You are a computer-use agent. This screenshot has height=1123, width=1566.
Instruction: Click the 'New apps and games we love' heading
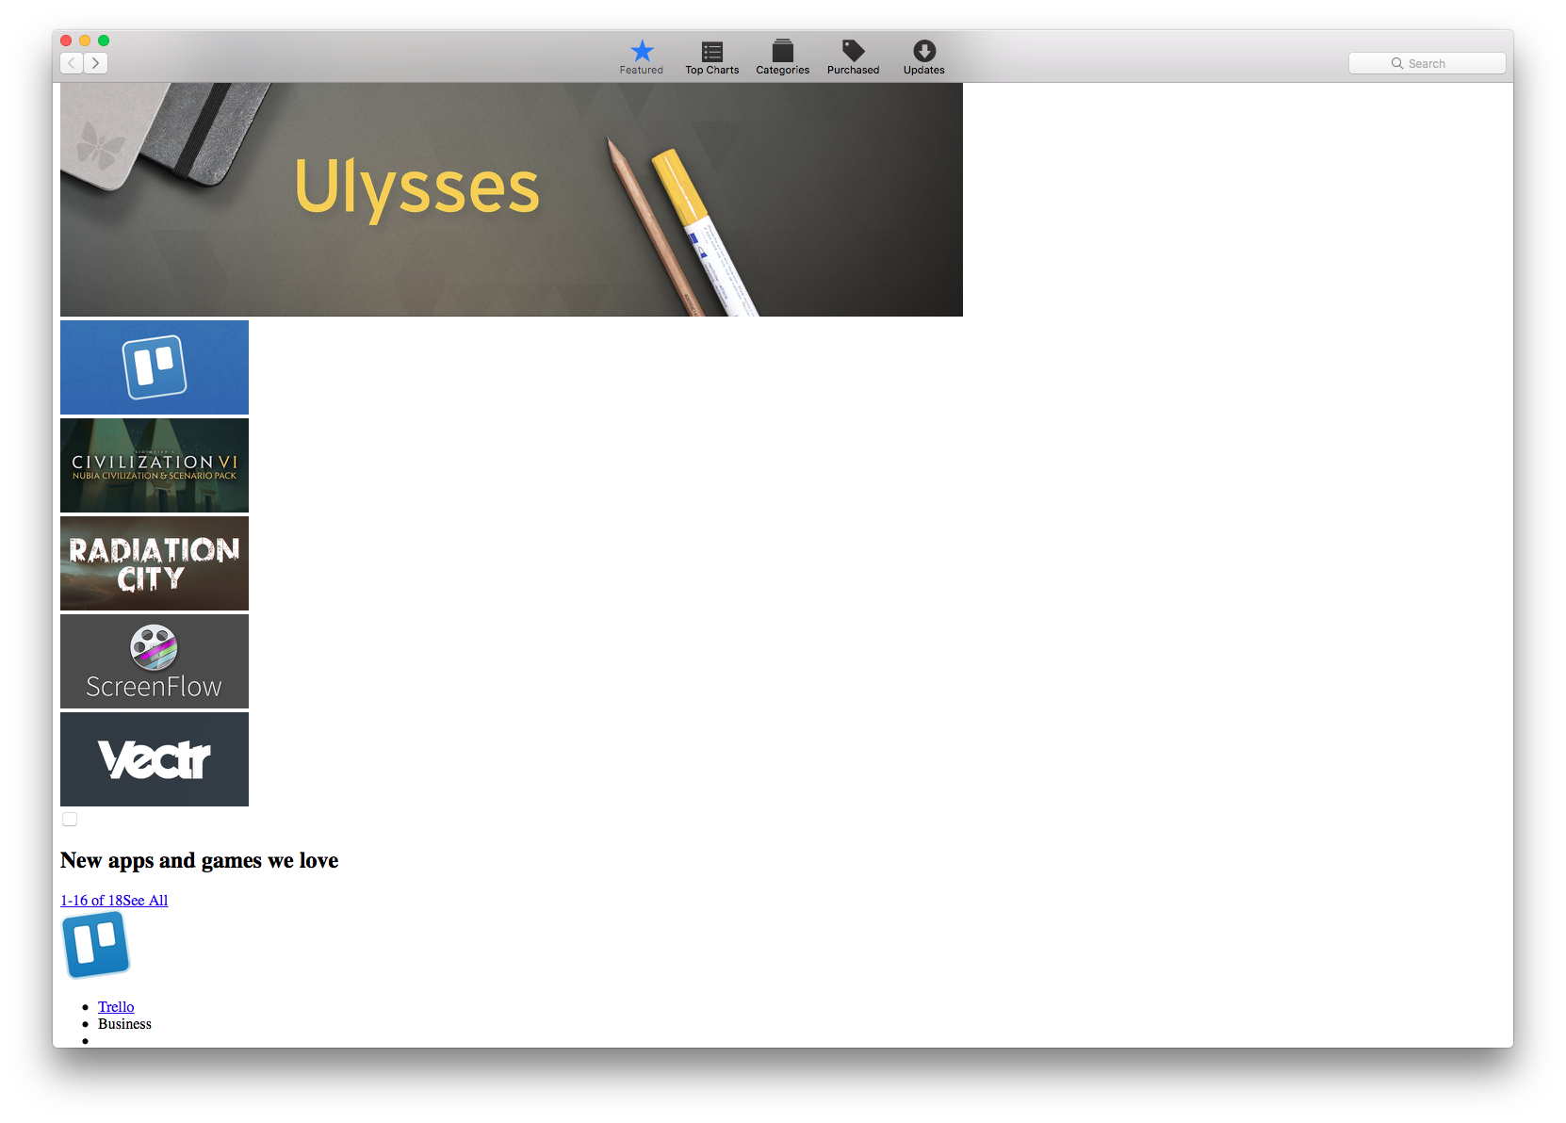click(200, 860)
